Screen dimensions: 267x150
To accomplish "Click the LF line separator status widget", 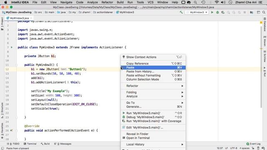I will click(227, 148).
